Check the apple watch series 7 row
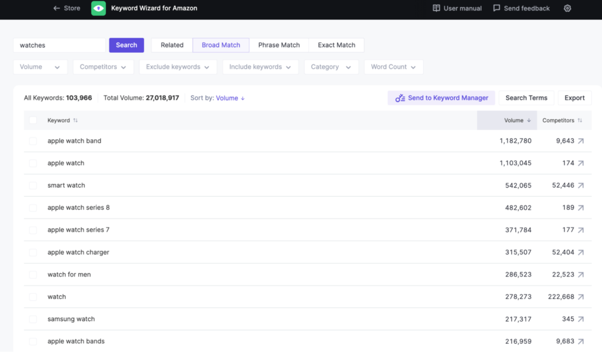Image resolution: width=602 pixels, height=352 pixels. coord(33,230)
